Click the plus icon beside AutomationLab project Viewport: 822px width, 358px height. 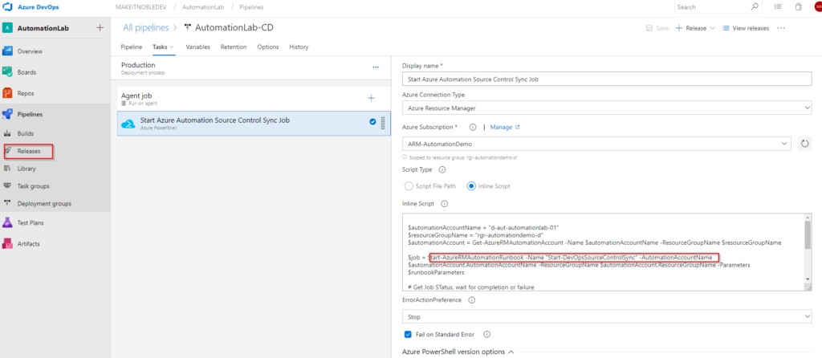point(100,28)
